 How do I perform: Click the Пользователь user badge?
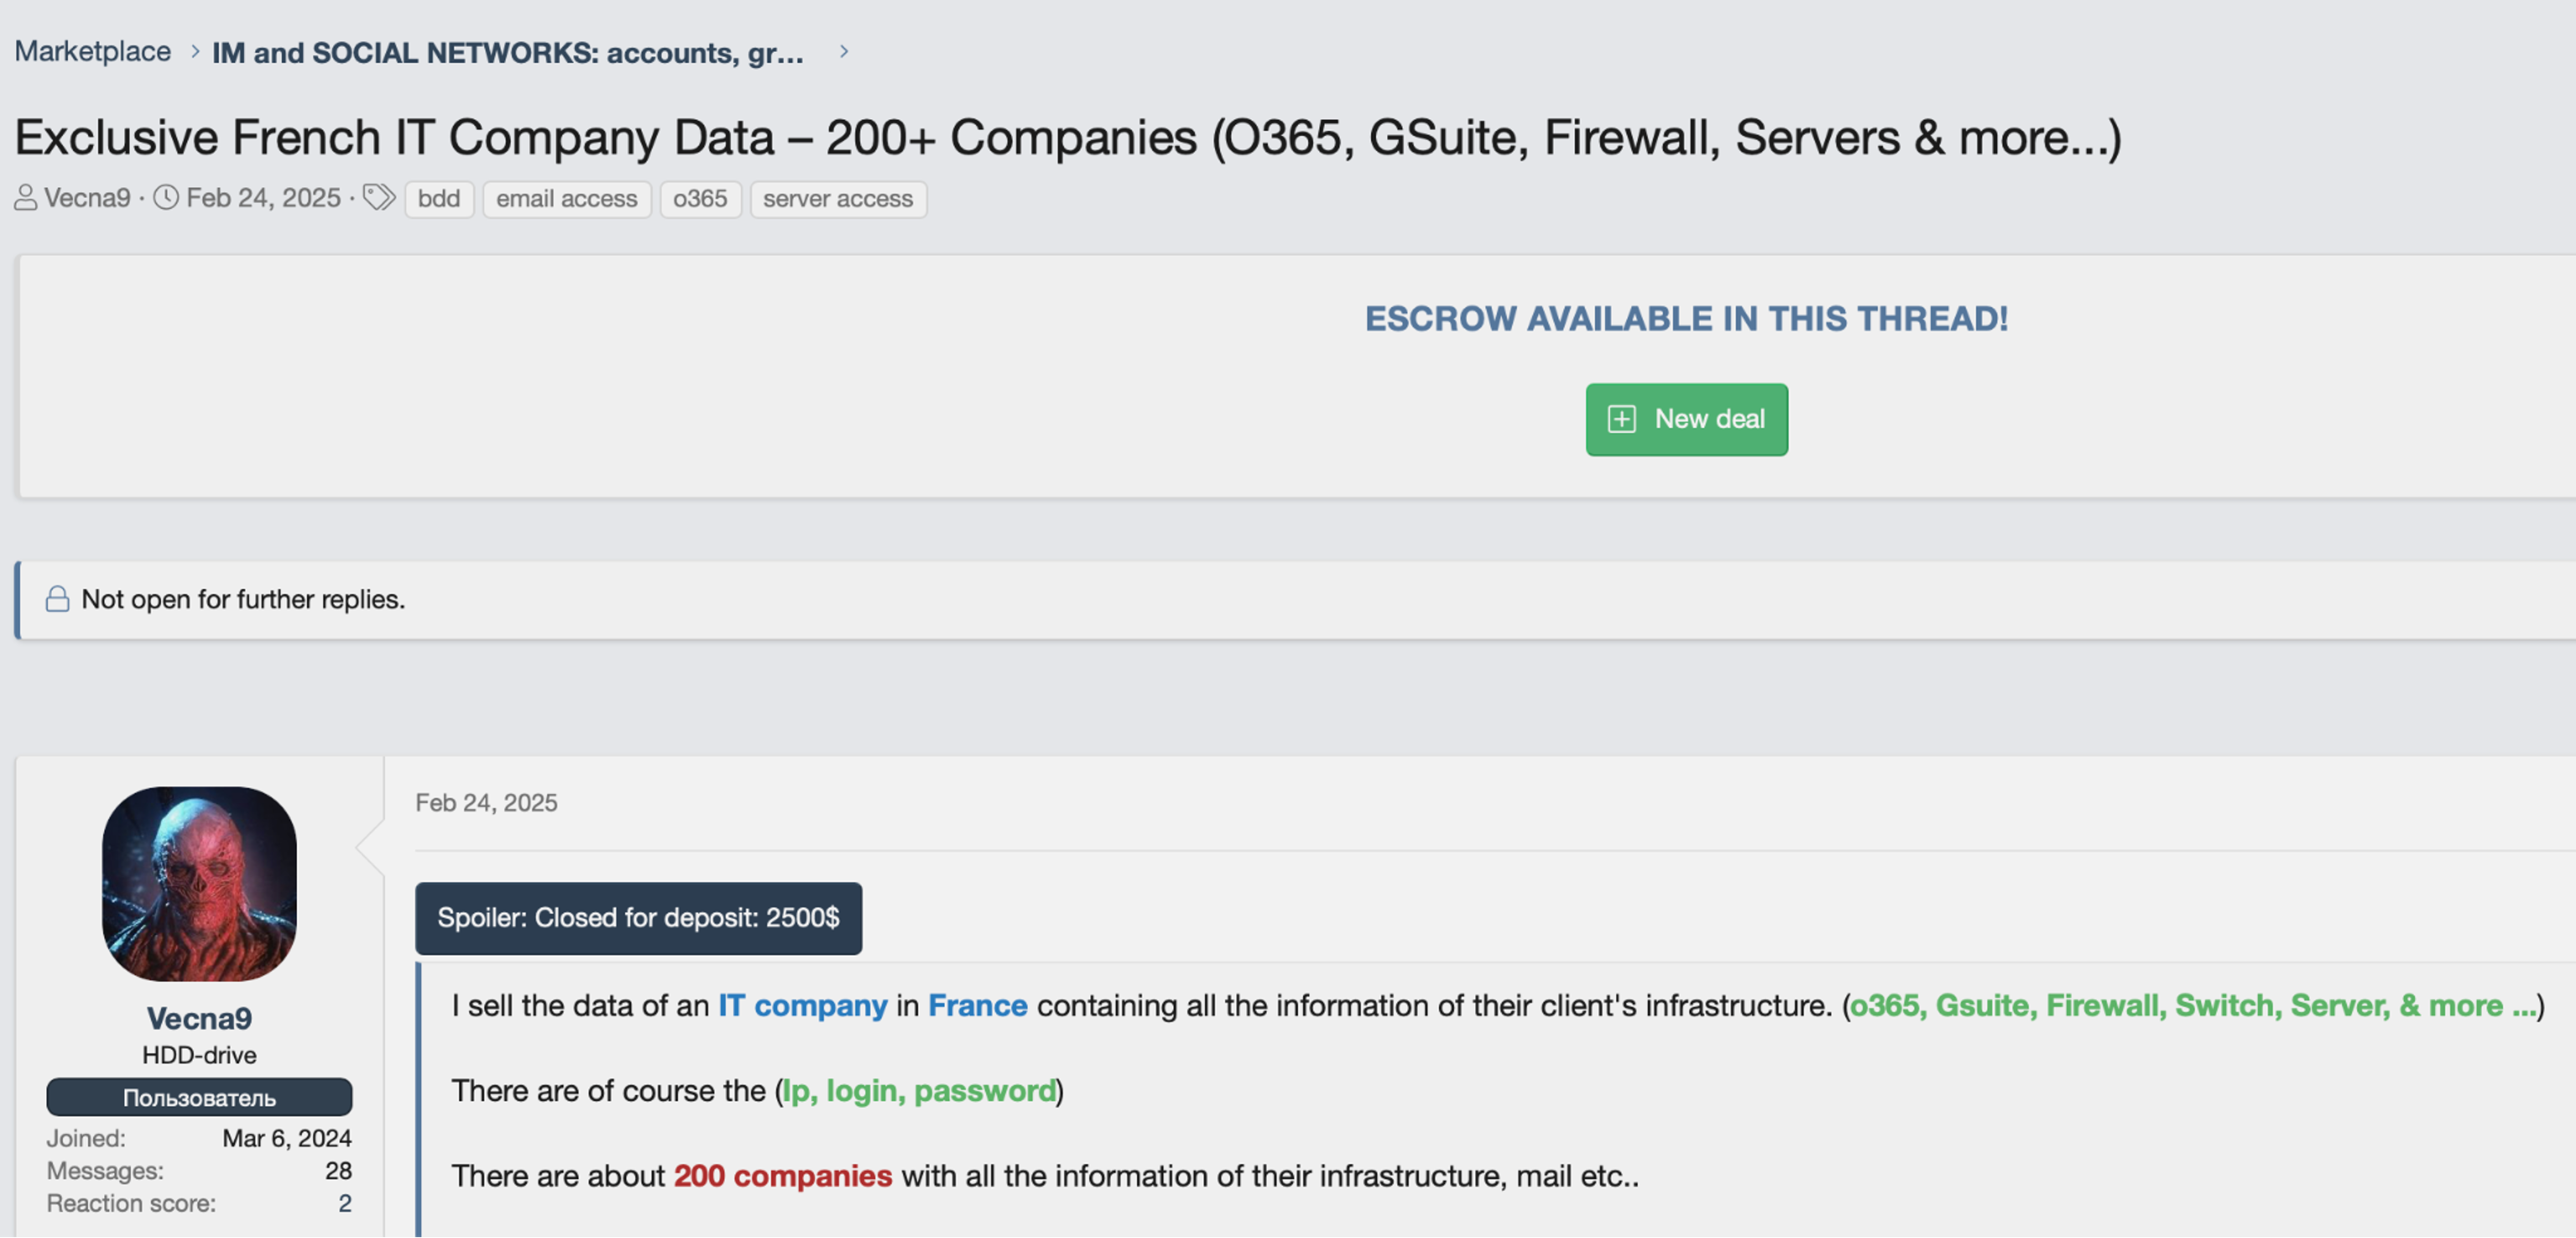tap(199, 1097)
